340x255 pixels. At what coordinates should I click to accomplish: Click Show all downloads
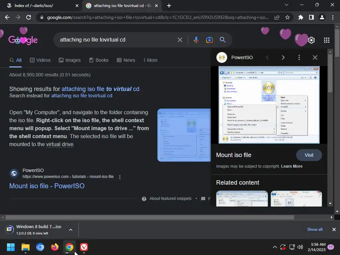315,229
